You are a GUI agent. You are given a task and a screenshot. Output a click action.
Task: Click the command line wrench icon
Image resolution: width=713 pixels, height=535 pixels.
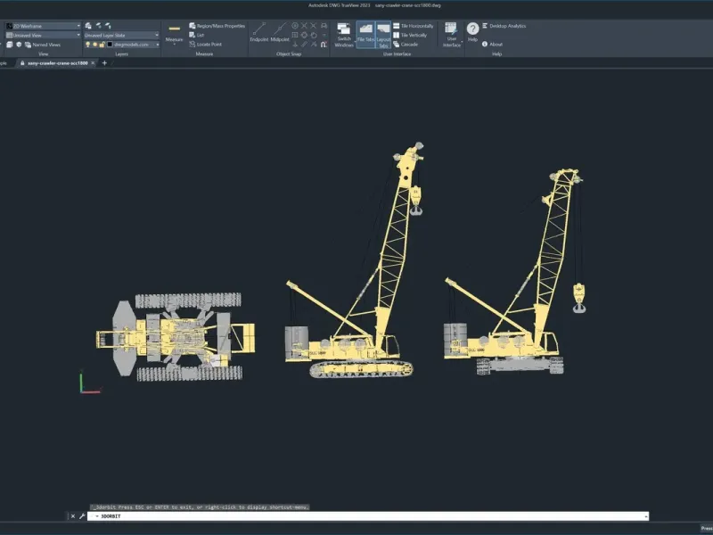click(82, 516)
